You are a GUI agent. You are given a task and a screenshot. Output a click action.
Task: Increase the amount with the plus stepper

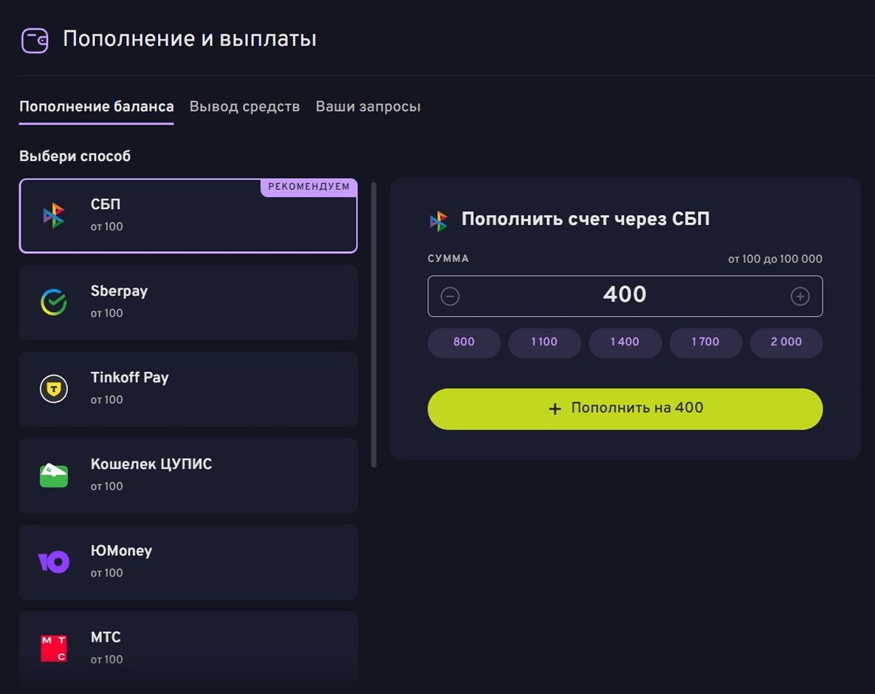(800, 295)
